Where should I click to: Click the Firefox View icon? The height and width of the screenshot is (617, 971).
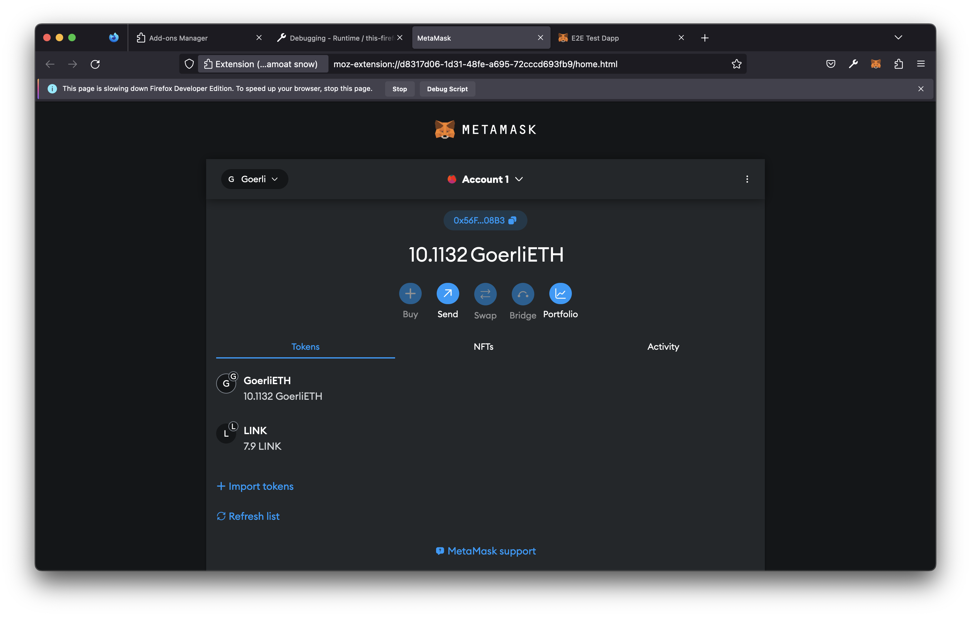pyautogui.click(x=114, y=38)
